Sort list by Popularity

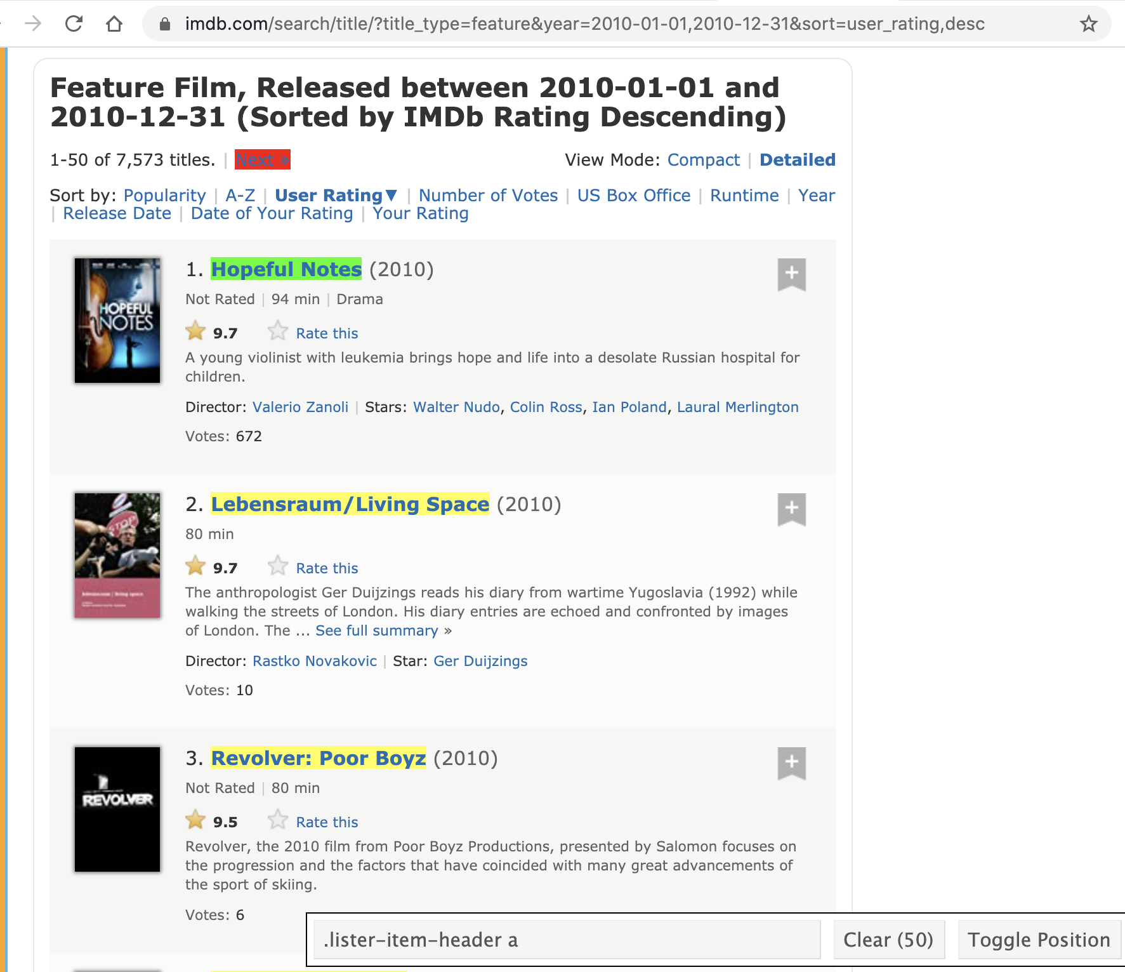(164, 196)
